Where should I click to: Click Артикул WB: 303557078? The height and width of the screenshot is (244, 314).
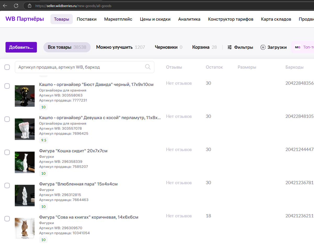[60, 129]
